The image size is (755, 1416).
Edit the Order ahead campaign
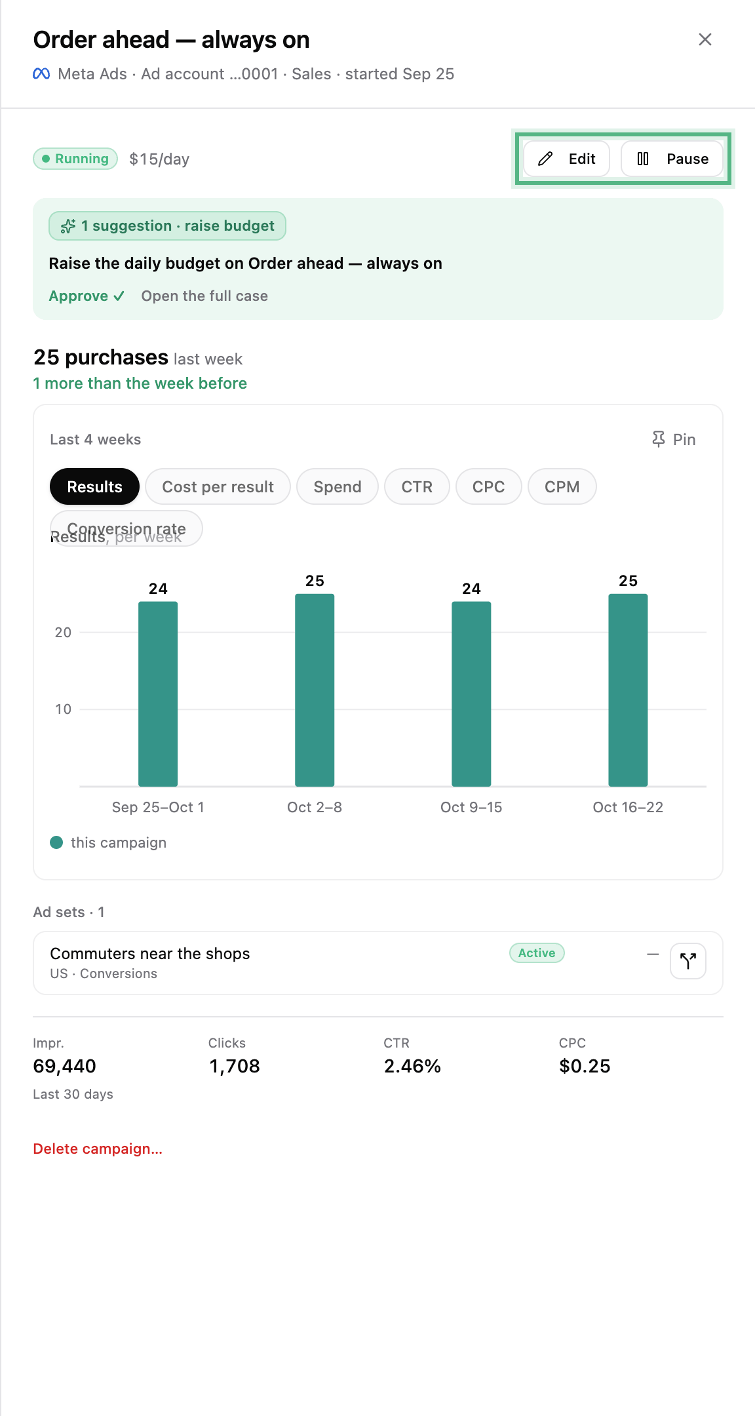click(567, 159)
